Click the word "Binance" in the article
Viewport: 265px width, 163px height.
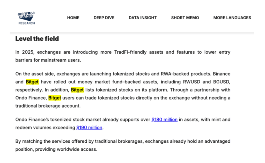pos(222,74)
